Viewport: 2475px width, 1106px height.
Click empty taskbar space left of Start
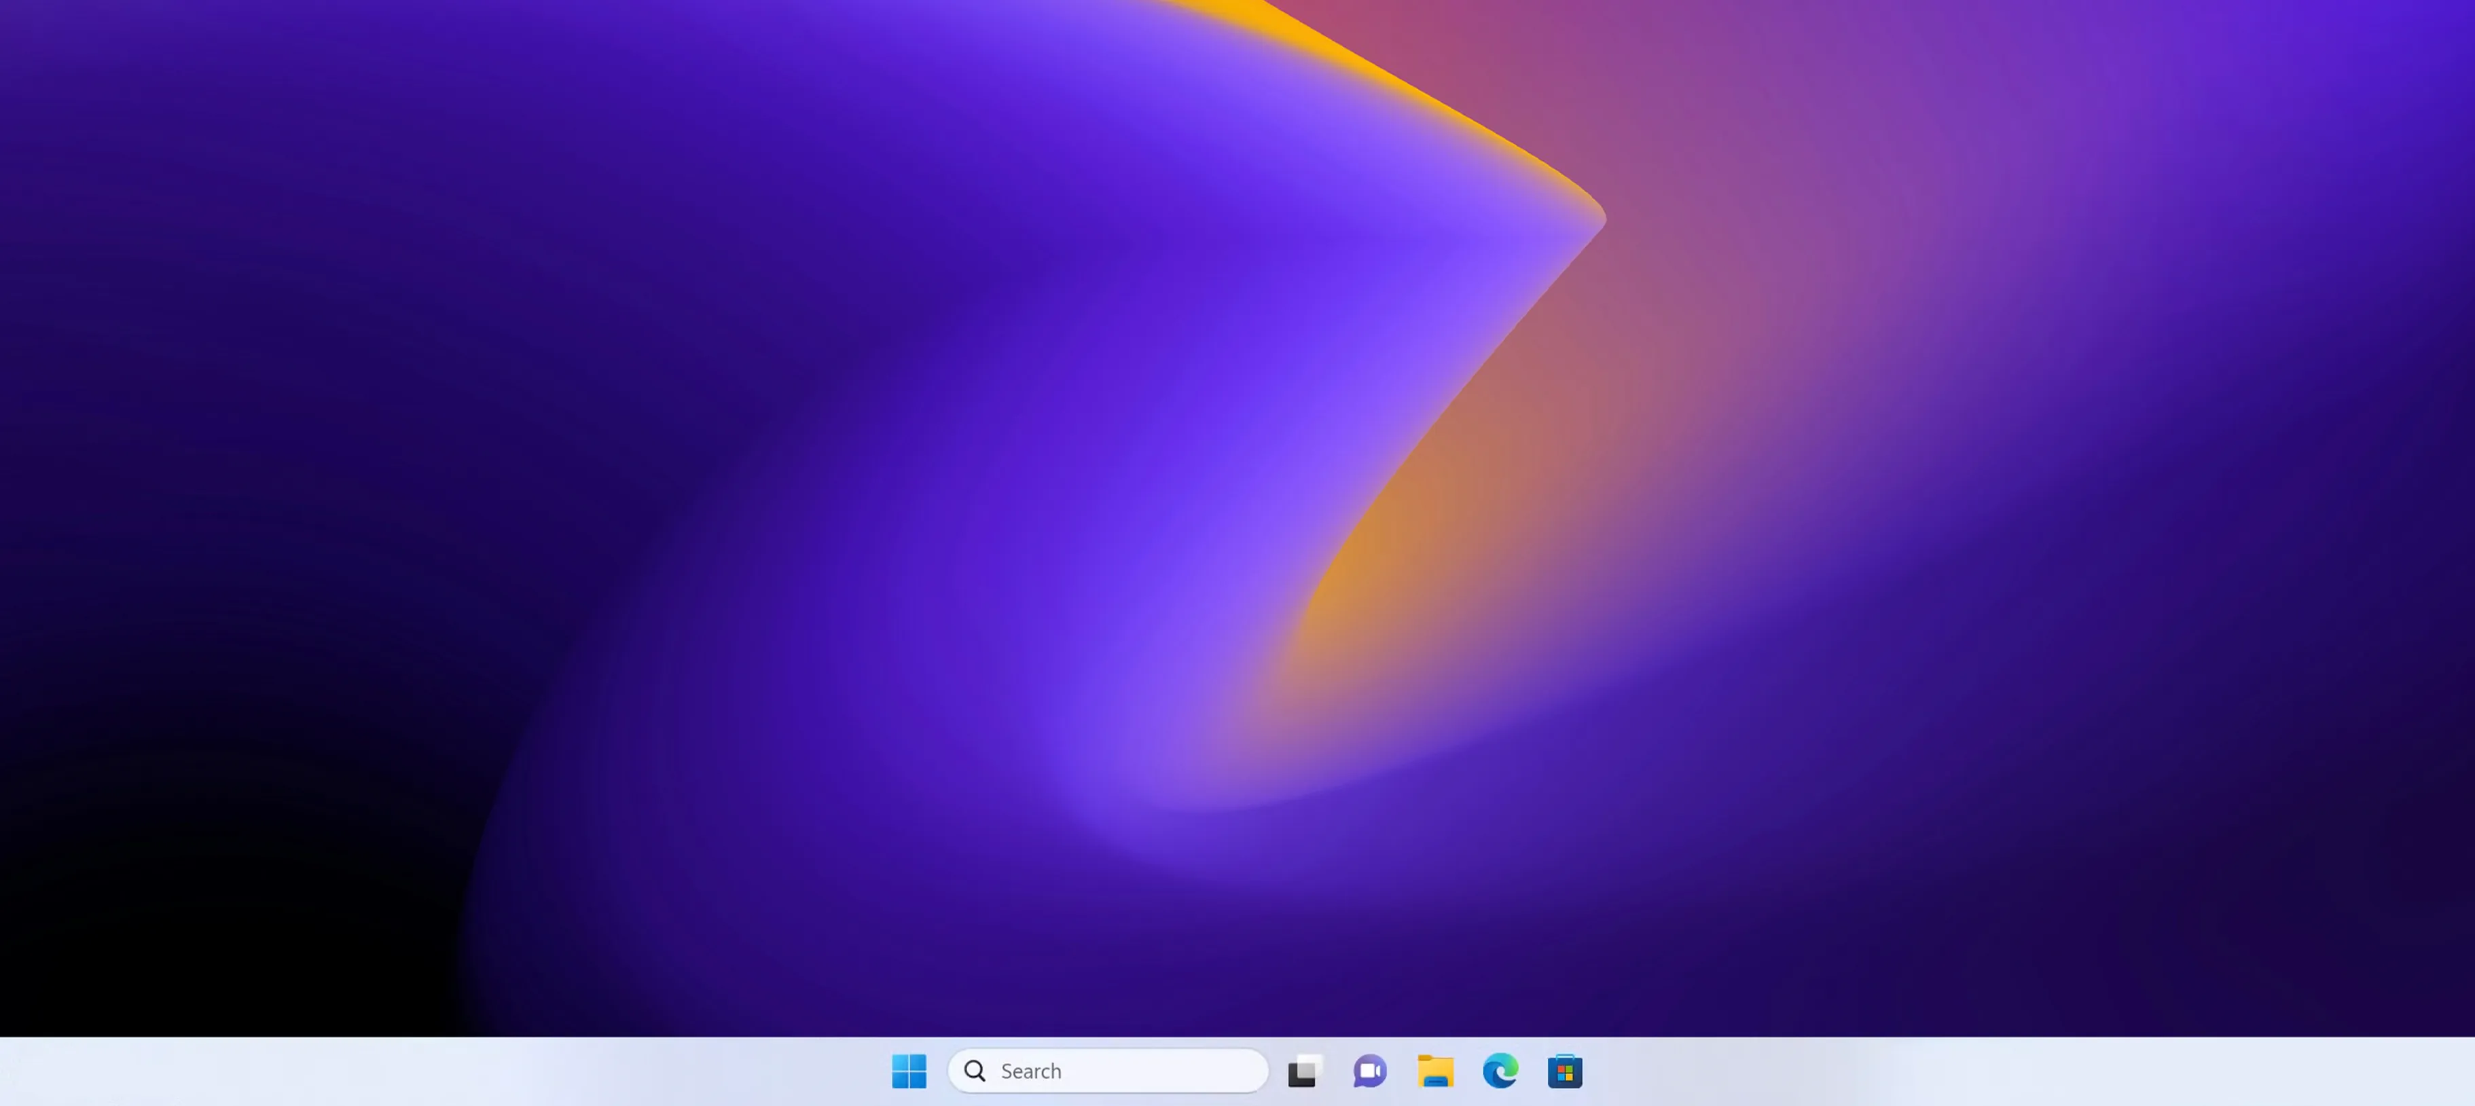tap(433, 1071)
